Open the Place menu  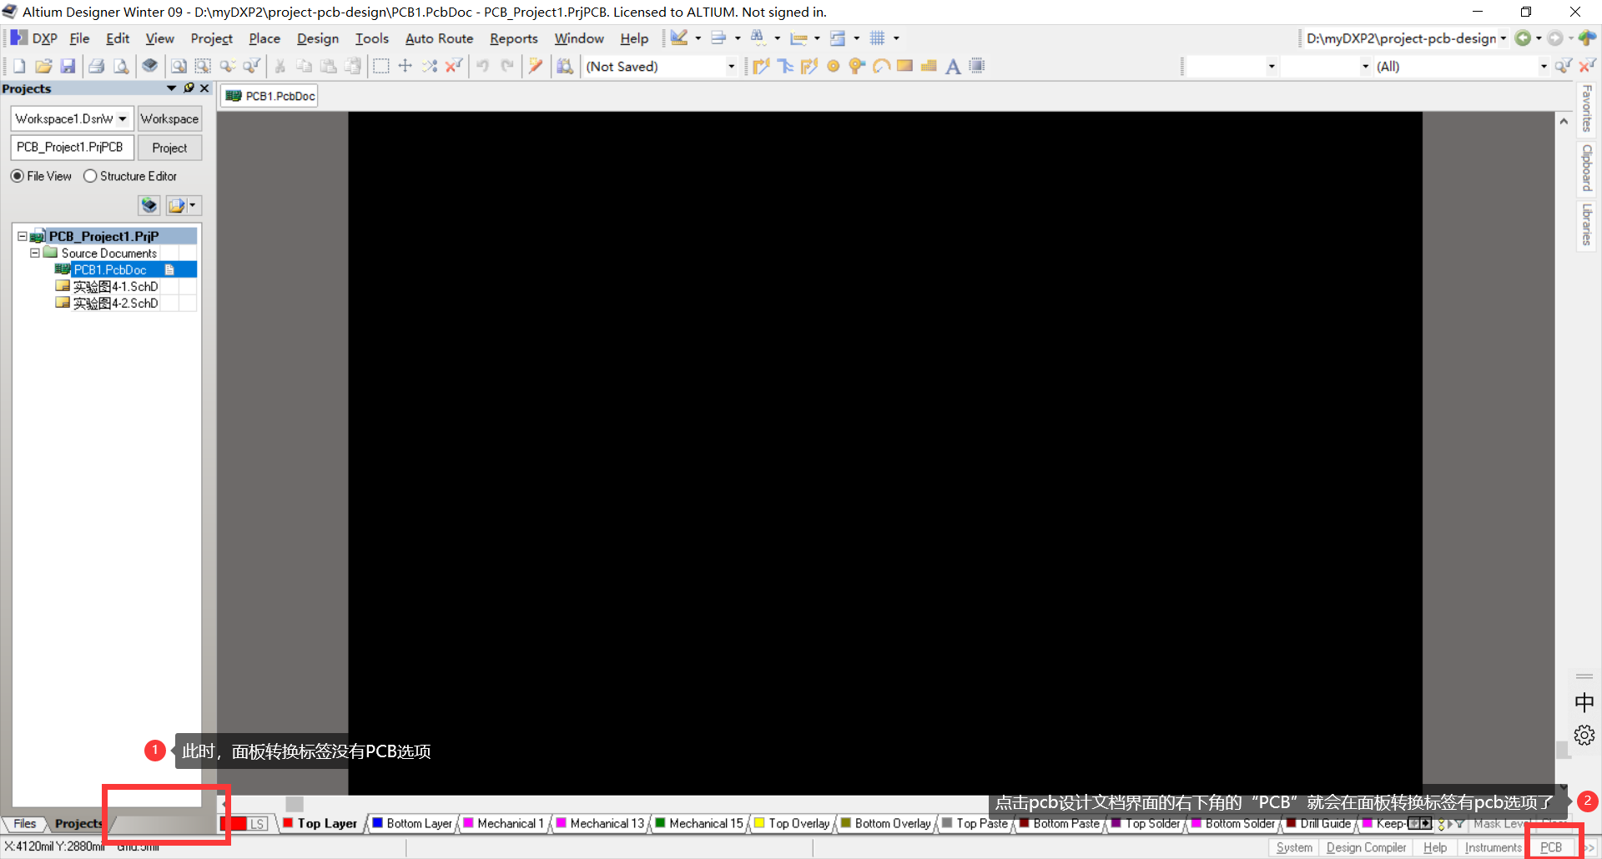(x=264, y=38)
